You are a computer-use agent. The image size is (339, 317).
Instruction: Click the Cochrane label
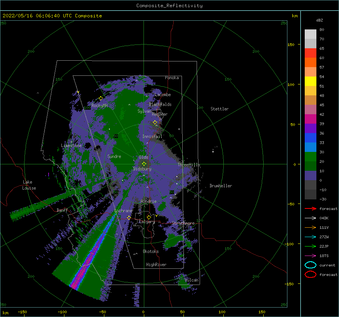click(123, 211)
